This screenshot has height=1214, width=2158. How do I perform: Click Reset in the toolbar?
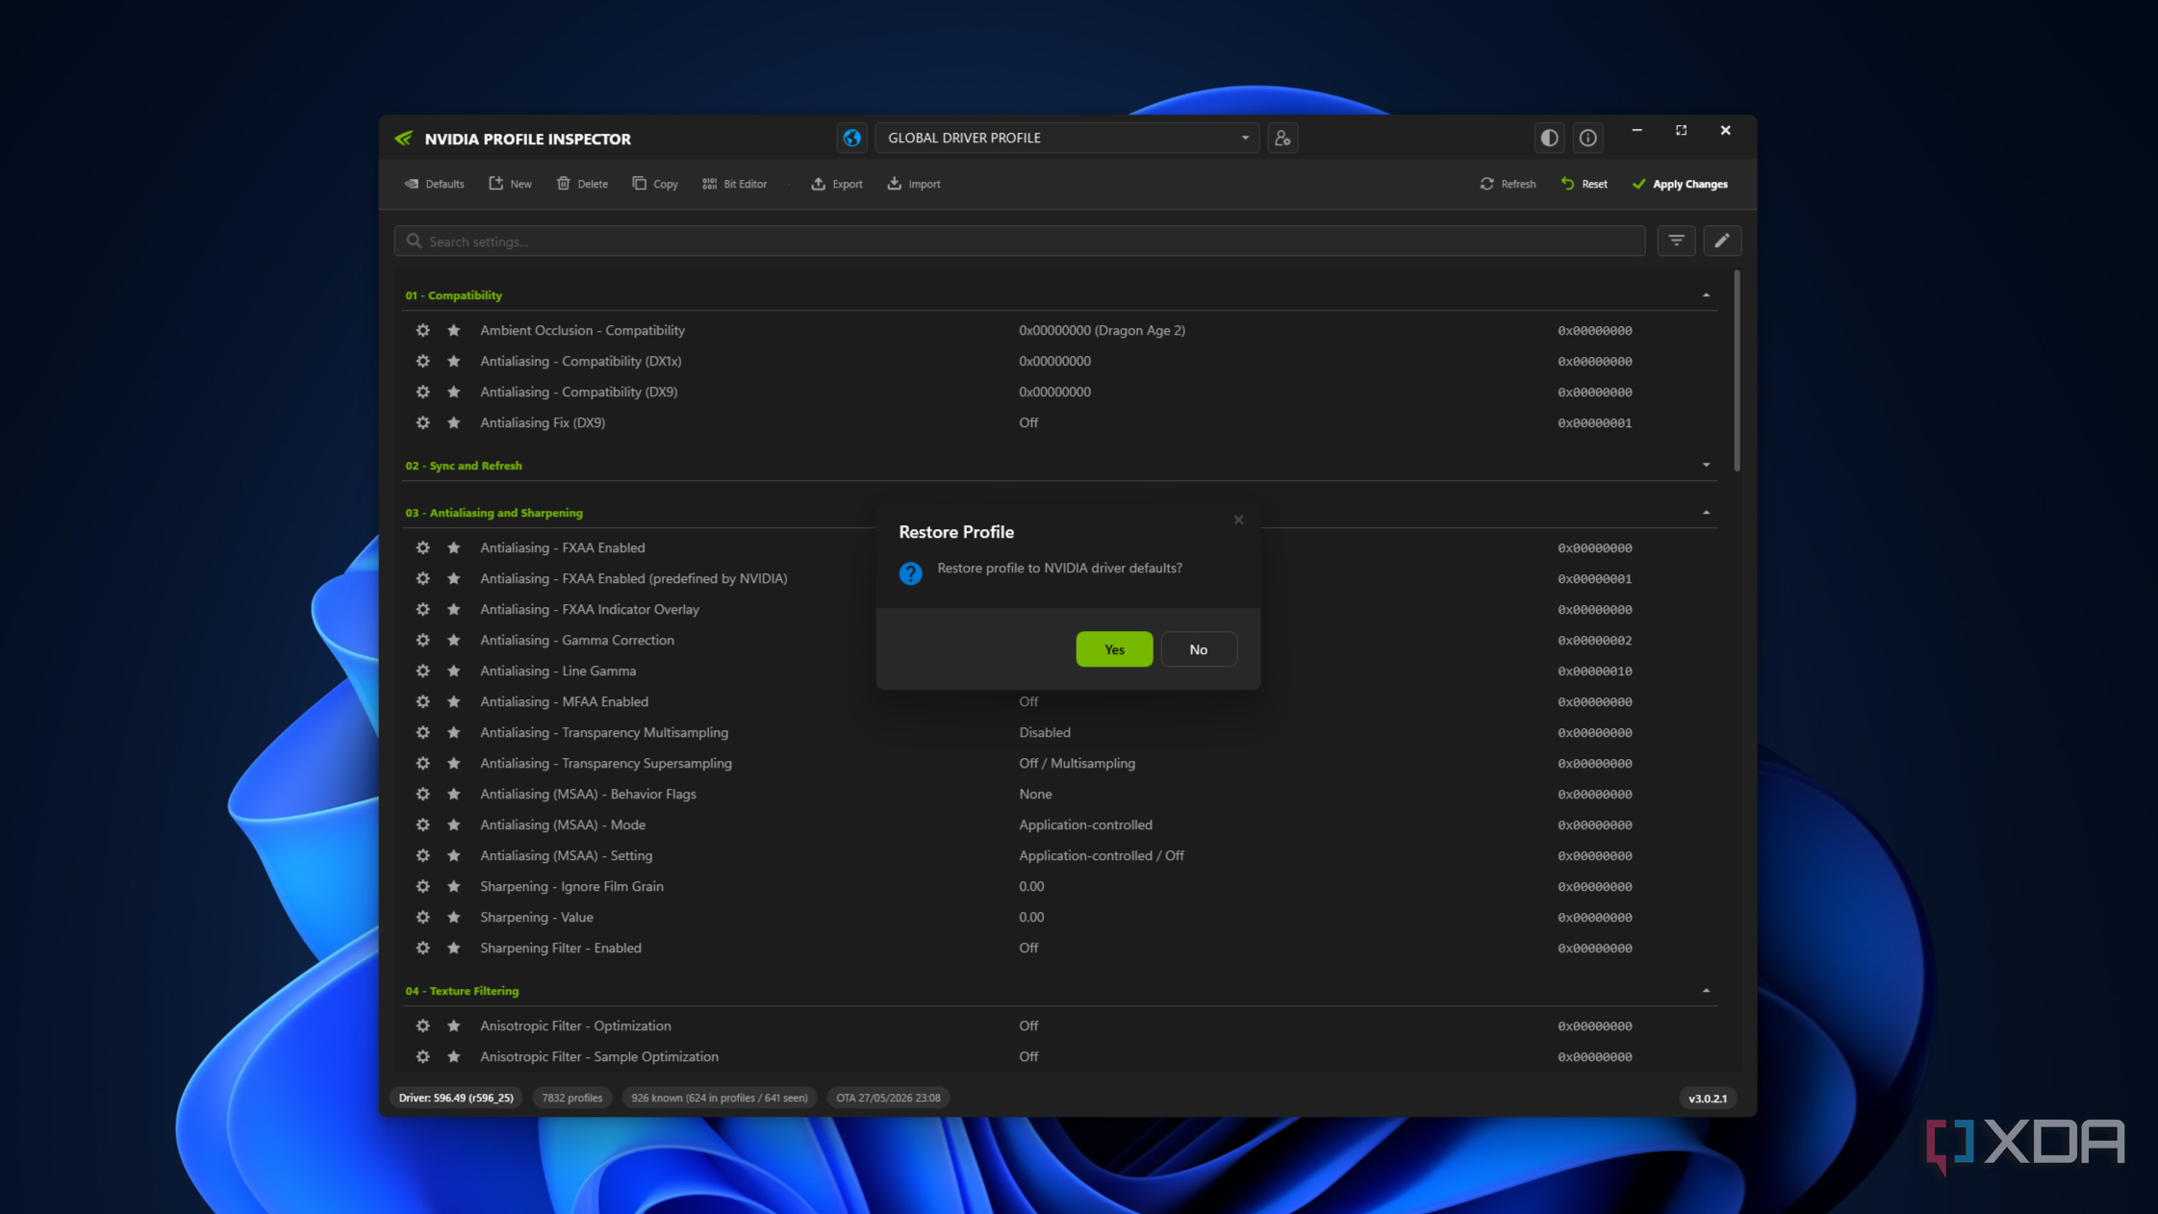click(1584, 184)
